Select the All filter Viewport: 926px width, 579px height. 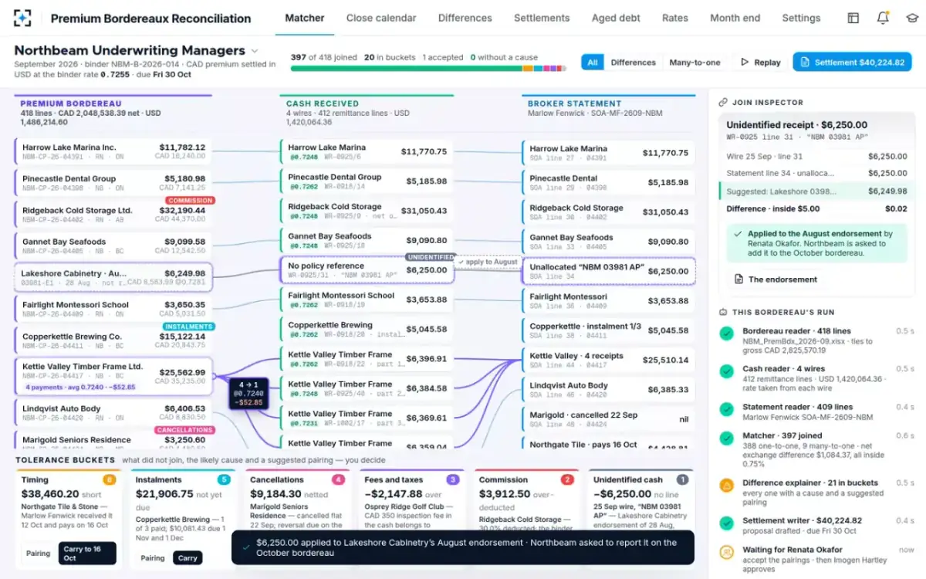pos(593,63)
